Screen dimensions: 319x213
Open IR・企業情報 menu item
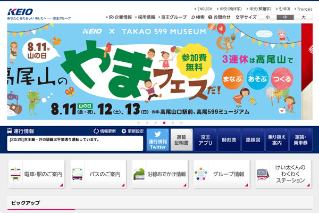(x=120, y=18)
